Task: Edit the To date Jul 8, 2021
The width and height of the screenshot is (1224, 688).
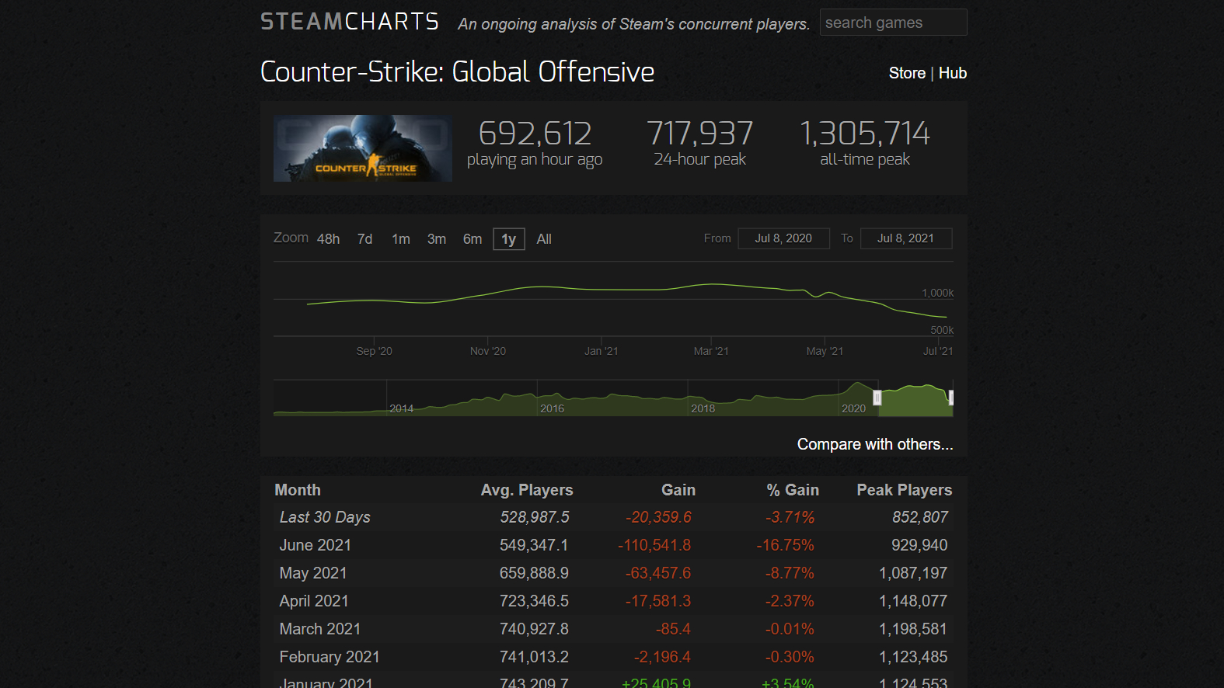Action: (906, 238)
